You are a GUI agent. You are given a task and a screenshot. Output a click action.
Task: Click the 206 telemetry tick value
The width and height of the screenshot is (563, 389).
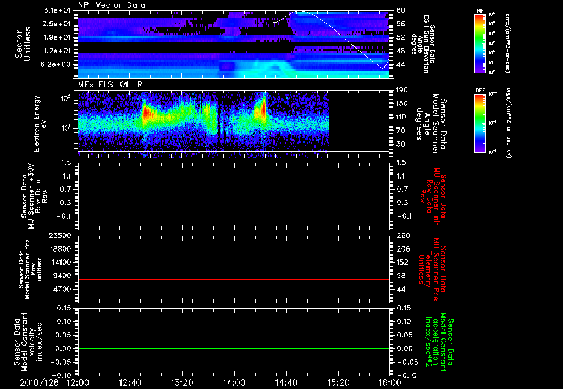(x=402, y=249)
